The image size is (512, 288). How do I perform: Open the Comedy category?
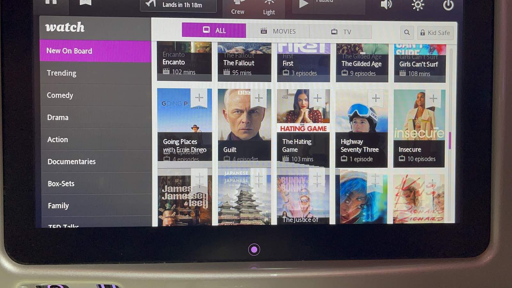point(96,95)
